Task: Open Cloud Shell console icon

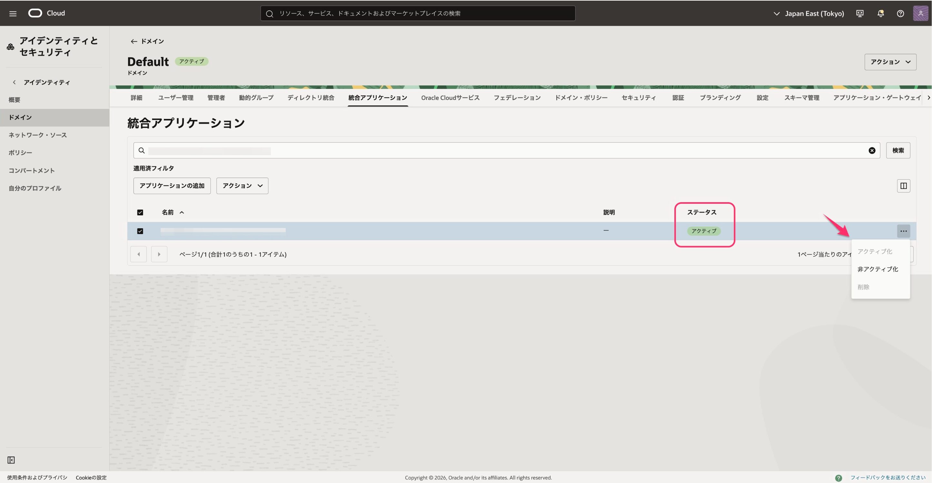Action: [x=860, y=13]
